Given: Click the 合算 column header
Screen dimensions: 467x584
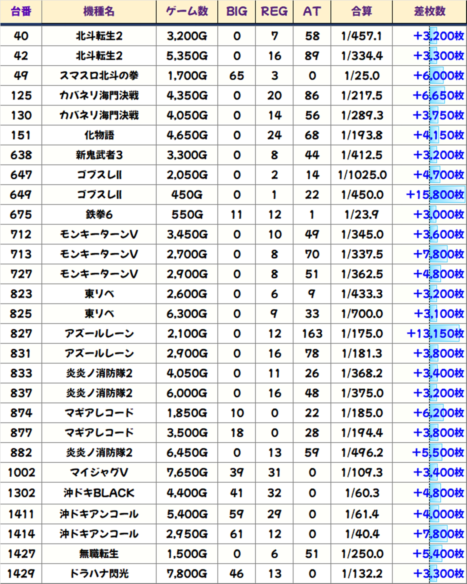Looking at the screenshot, I should pos(361,12).
